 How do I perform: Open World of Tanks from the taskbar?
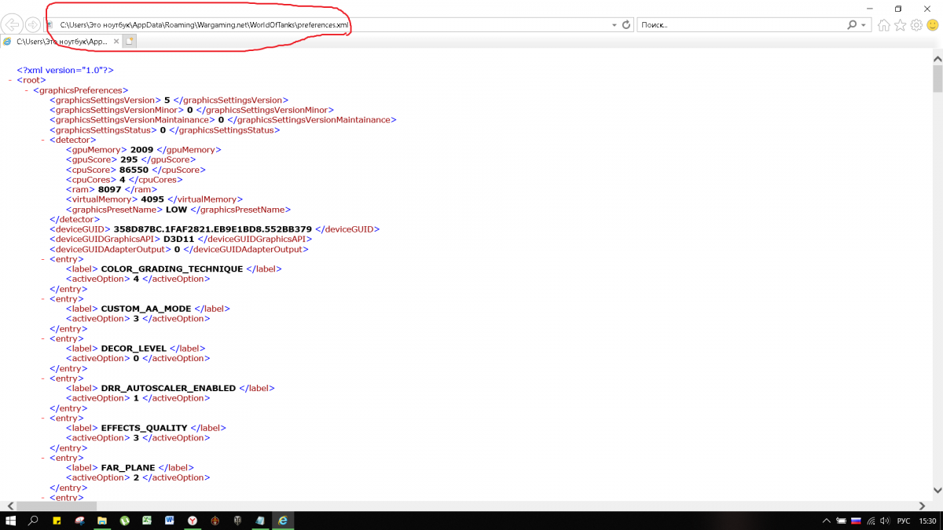click(x=237, y=521)
